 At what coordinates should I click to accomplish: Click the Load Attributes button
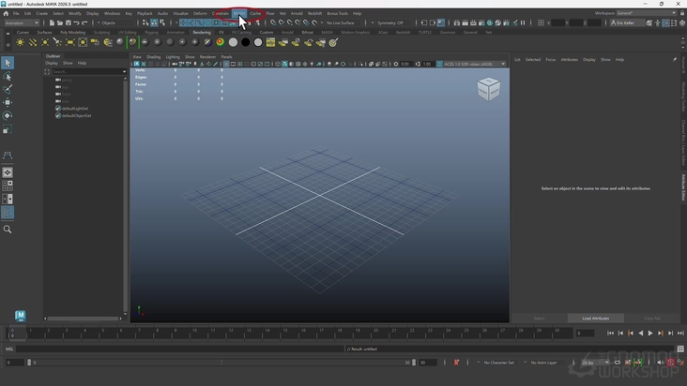click(x=595, y=318)
